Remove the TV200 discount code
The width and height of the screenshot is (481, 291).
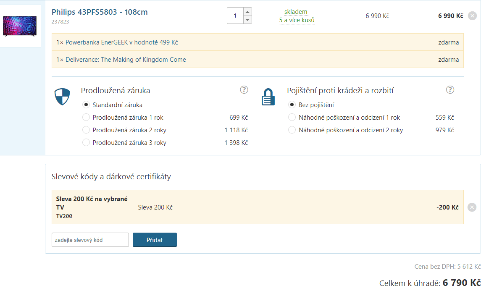point(472,207)
